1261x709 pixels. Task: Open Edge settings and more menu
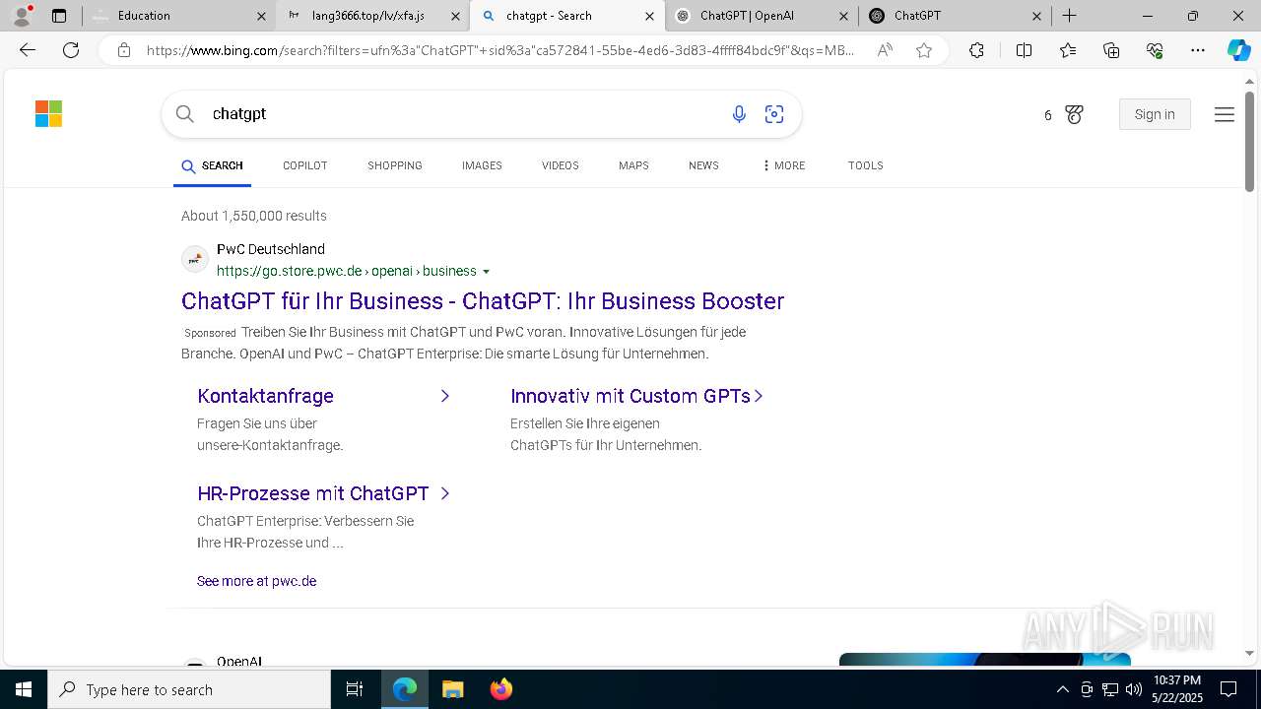1197,50
